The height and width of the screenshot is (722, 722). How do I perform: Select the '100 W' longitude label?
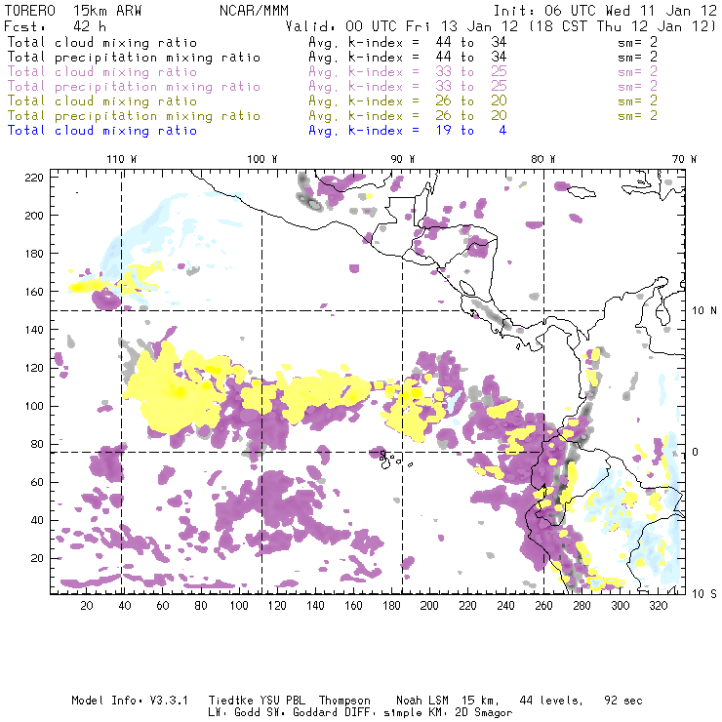262,159
